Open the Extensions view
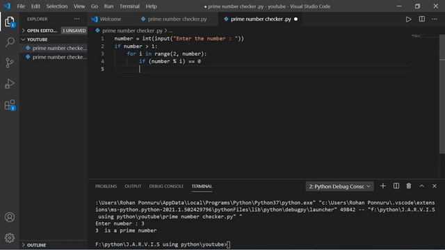The image size is (445, 250). pyautogui.click(x=10, y=105)
